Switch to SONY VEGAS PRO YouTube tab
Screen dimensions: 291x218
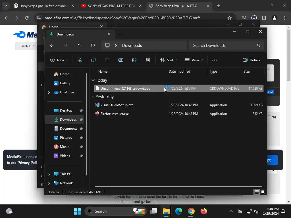[x=111, y=6]
